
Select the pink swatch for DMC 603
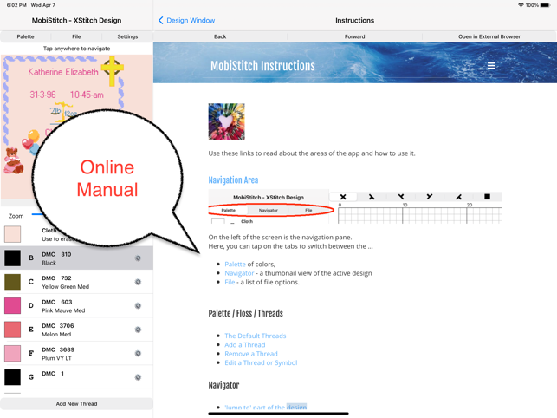(12, 306)
